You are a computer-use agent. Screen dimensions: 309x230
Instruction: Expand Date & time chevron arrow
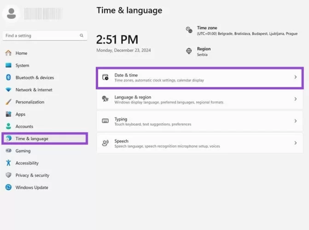click(296, 77)
